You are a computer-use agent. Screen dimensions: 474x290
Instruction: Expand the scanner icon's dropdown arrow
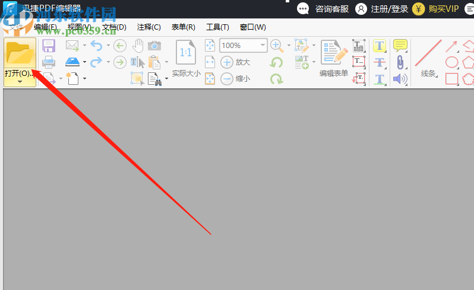[84, 62]
